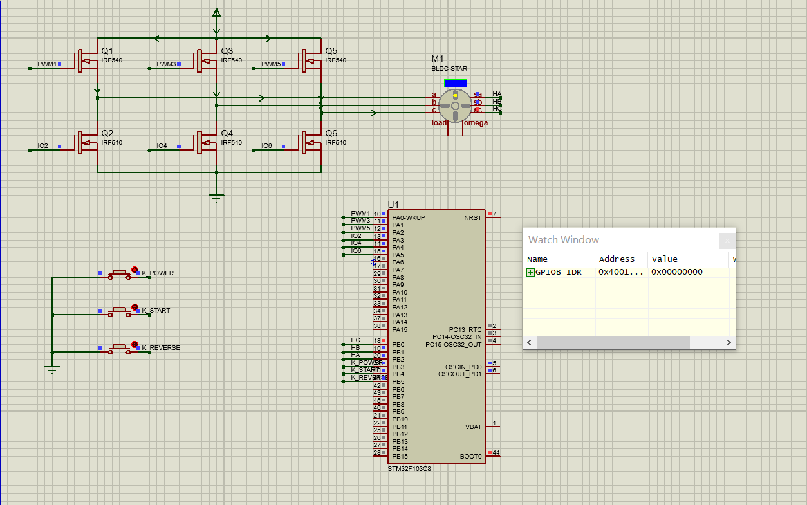Image resolution: width=807 pixels, height=505 pixels.
Task: Click the Watch Window horizontal scrollbar thumb
Action: click(612, 343)
